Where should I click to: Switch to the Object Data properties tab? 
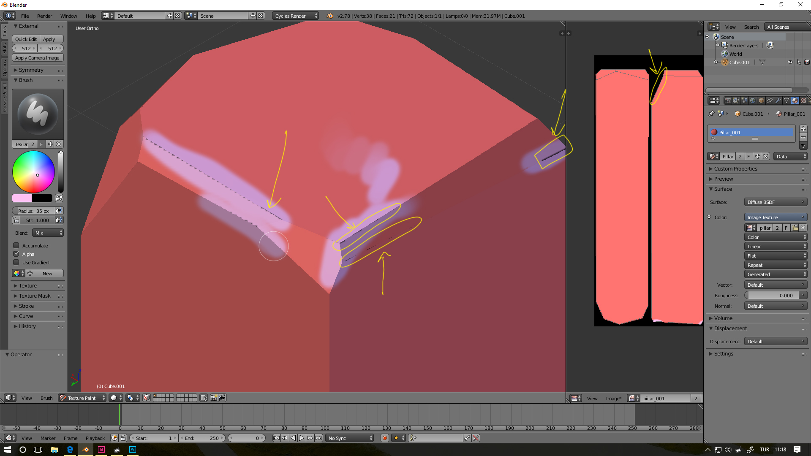coord(787,100)
